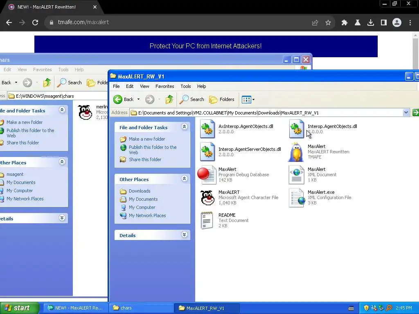
Task: Go to My Computer in MaxALERT_RW_V1 Other Places
Action: coord(142,207)
